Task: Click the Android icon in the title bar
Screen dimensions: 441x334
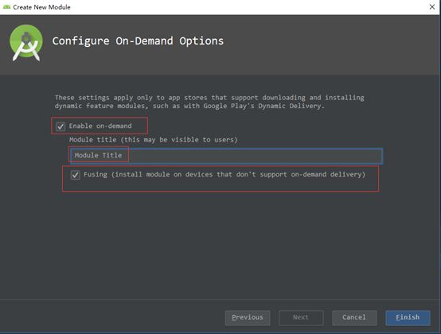Action: click(x=6, y=7)
